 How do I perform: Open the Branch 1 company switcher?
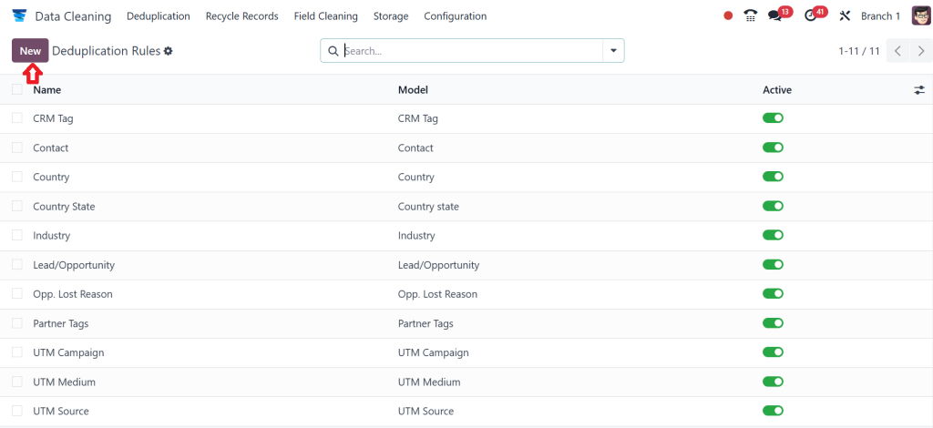point(881,16)
